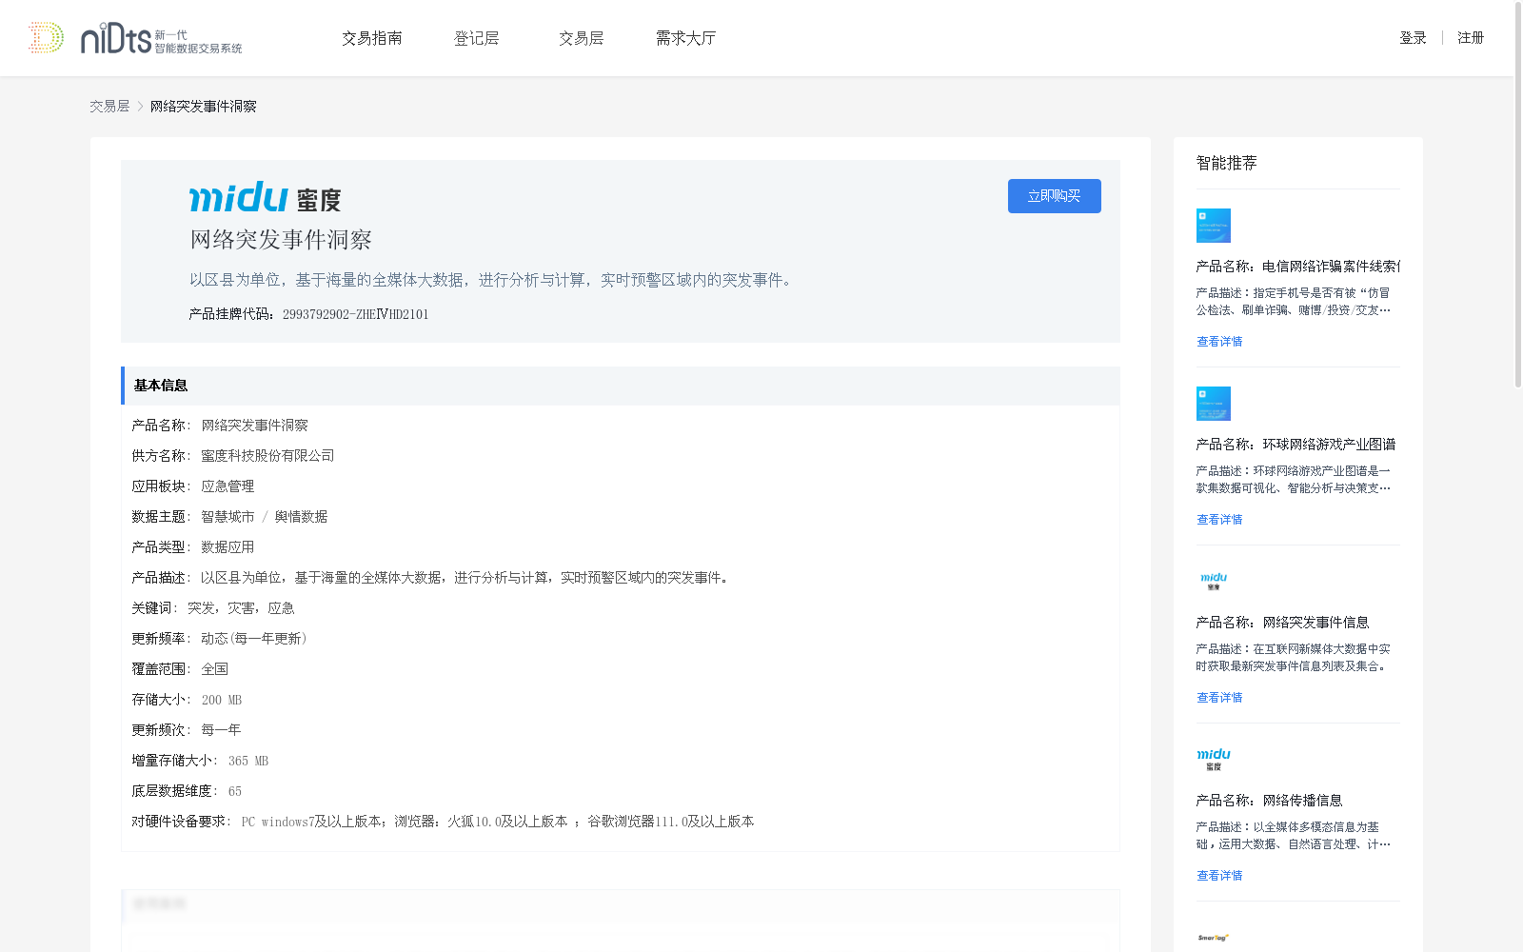Click the 立即购买 button
The width and height of the screenshot is (1523, 952).
point(1055,196)
